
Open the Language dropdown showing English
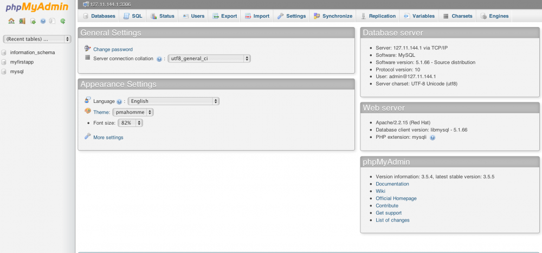coord(173,101)
